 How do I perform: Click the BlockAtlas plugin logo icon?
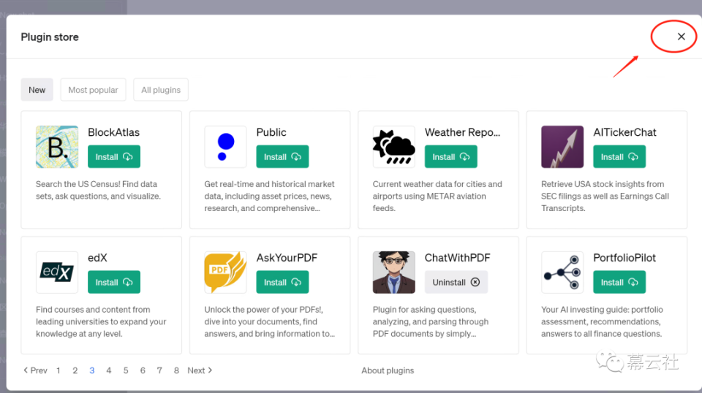pos(57,147)
